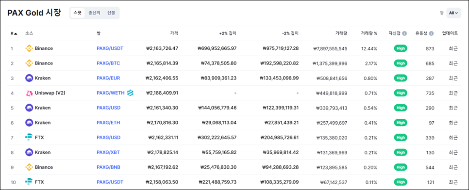Open the Binance PAXG/USDT pair link
This screenshot has width=469, height=190.
tap(110, 48)
